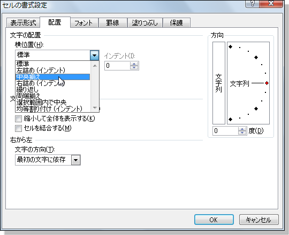This screenshot has width=289, height=235.
Task: Click the indent spinner up arrow
Action: click(x=134, y=64)
